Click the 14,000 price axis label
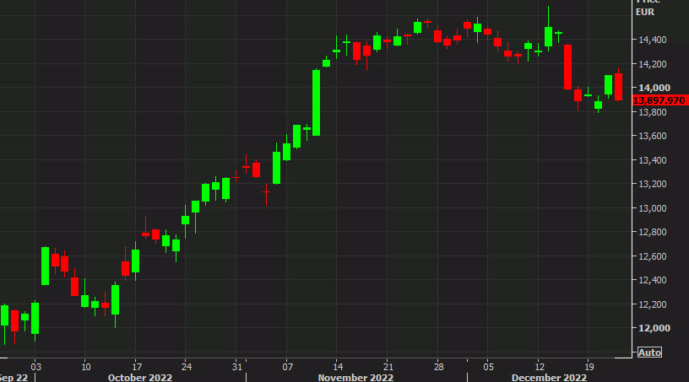 (x=654, y=88)
